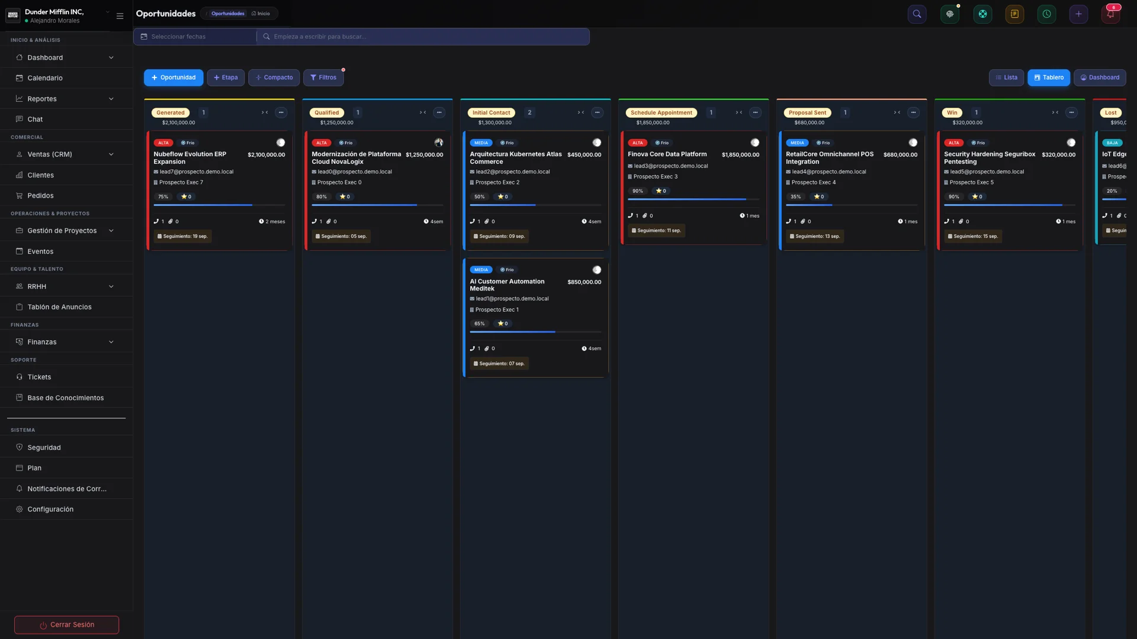1137x639 pixels.
Task: Expand the Reportes sidebar submenu
Action: tap(111, 99)
